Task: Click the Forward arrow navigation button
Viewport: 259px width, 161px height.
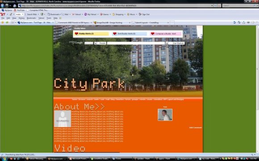Action: [x=7, y=6]
